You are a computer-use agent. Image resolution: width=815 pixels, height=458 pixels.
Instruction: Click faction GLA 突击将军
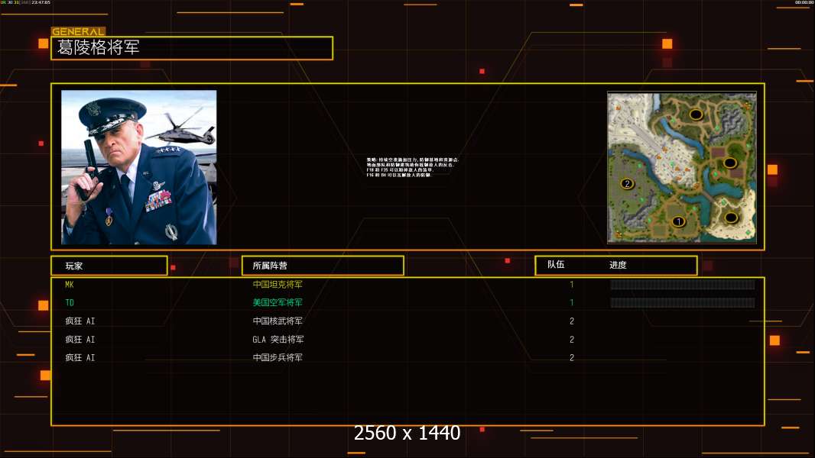click(278, 339)
